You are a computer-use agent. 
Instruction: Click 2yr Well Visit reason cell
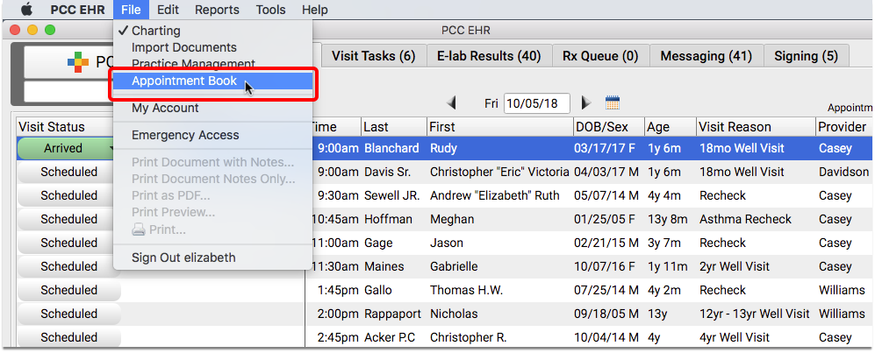coord(735,266)
